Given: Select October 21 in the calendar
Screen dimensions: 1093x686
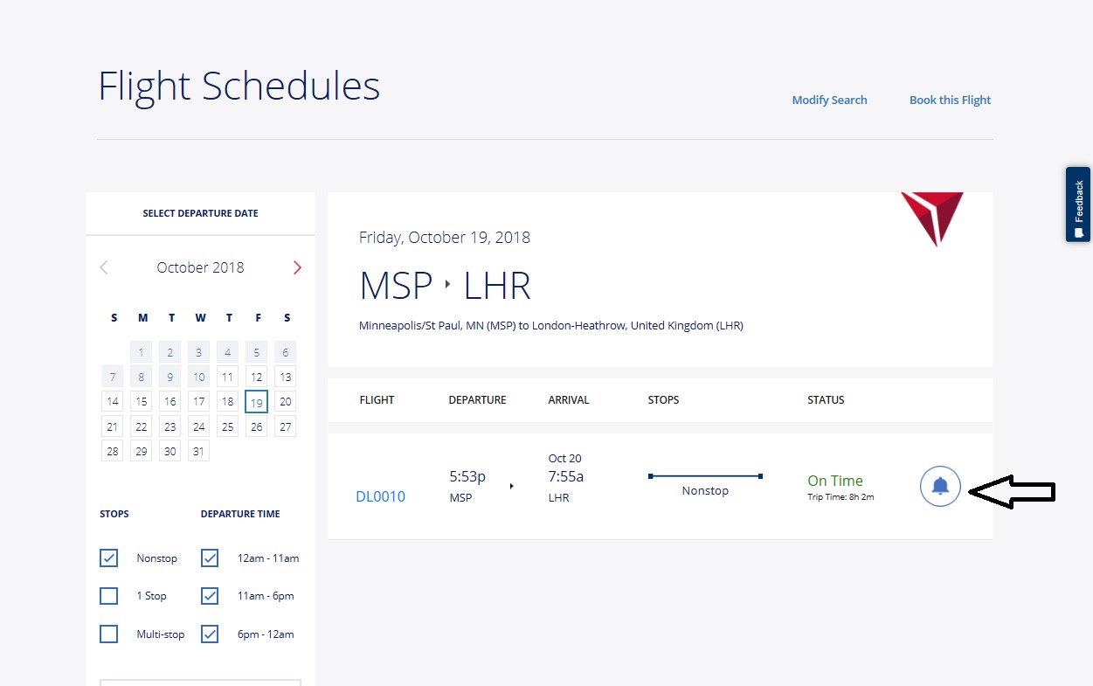Looking at the screenshot, I should point(112,426).
